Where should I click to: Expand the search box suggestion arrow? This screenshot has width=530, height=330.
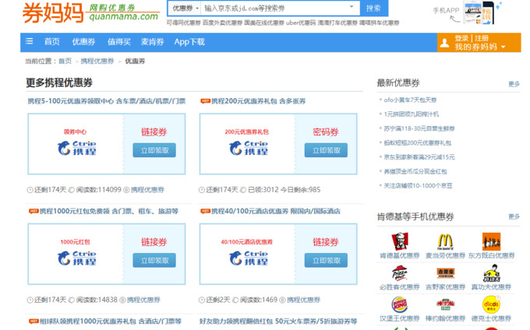click(x=352, y=7)
